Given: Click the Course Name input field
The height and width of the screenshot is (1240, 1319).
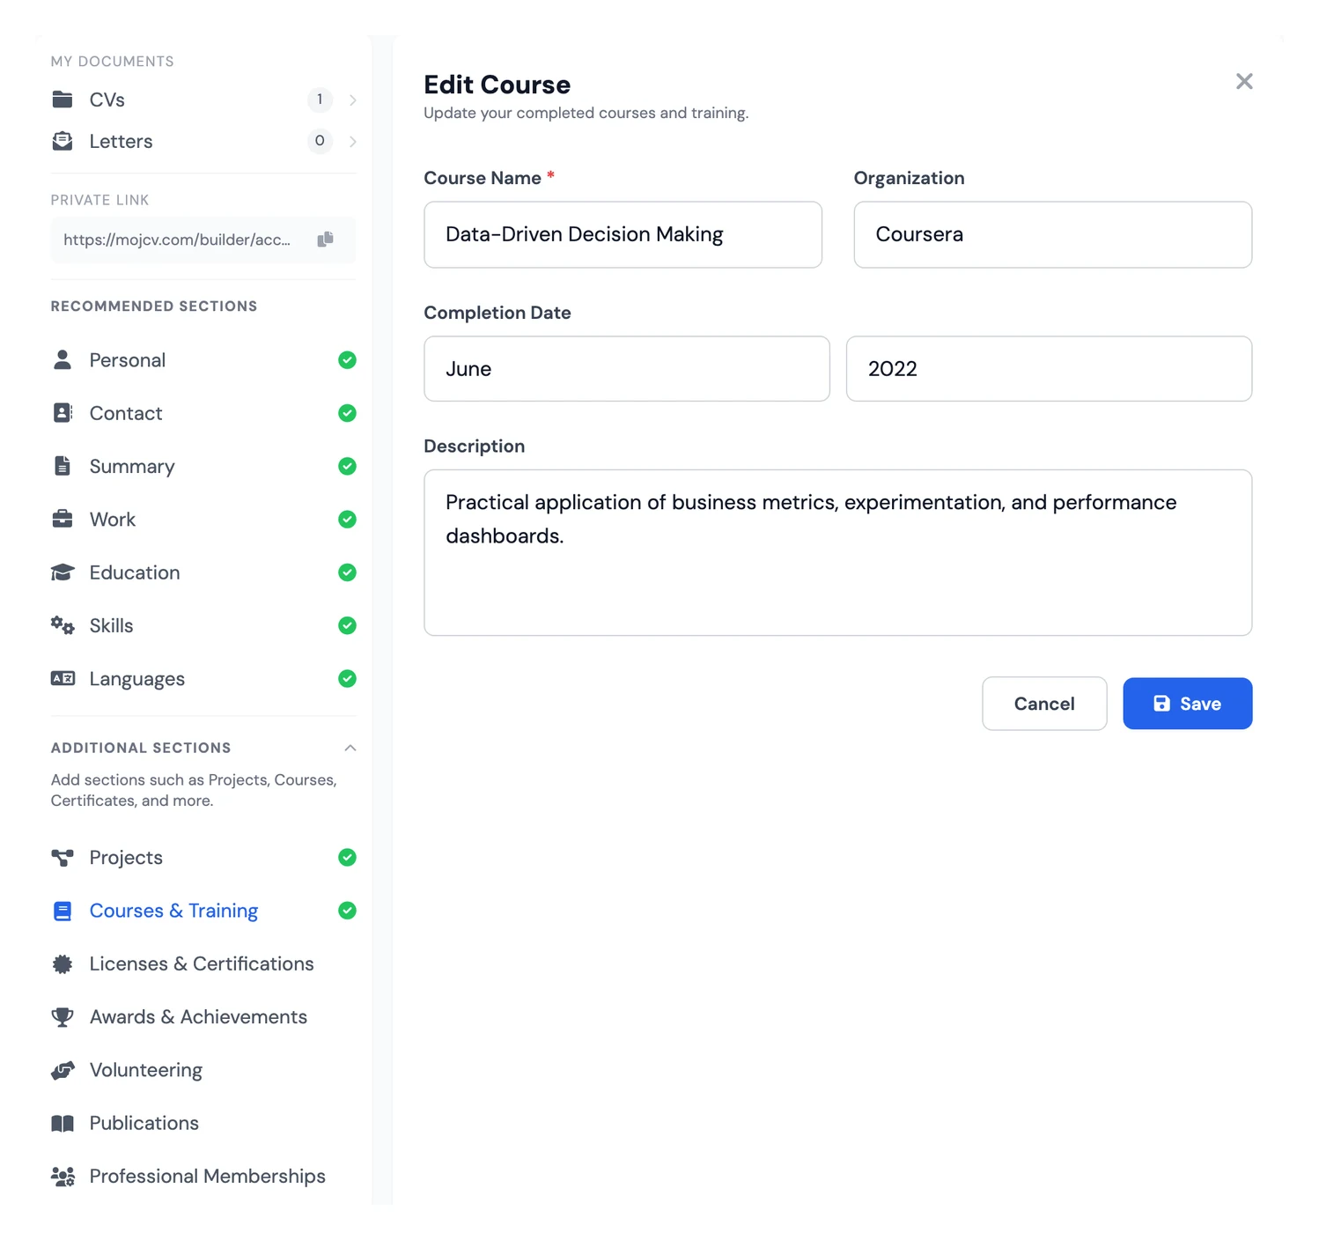Looking at the screenshot, I should [623, 234].
